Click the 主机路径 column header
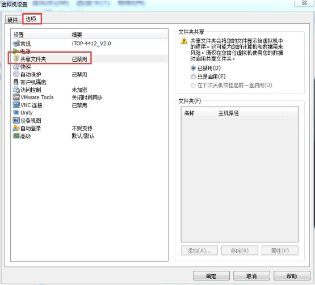 tap(249, 113)
